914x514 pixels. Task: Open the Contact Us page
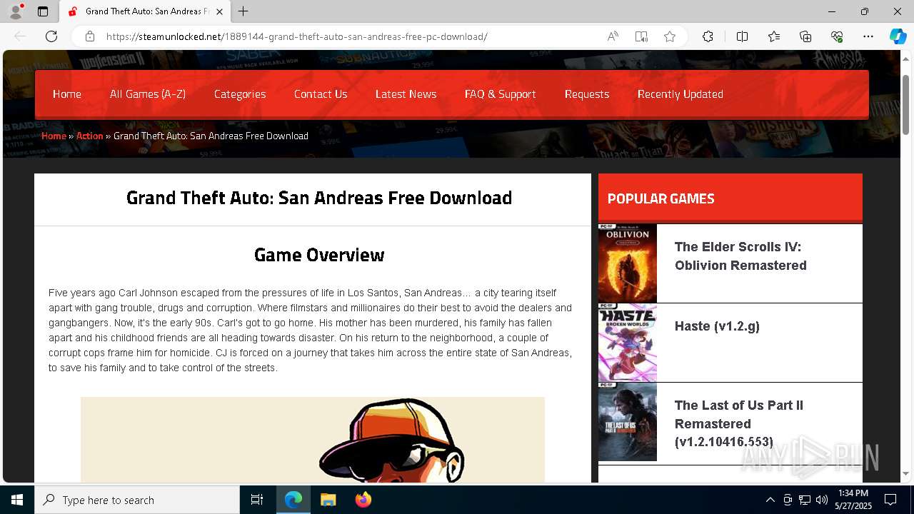click(321, 94)
